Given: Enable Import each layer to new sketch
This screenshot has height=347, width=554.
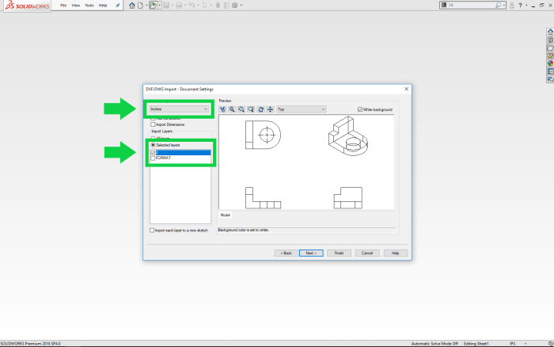Looking at the screenshot, I should [152, 231].
